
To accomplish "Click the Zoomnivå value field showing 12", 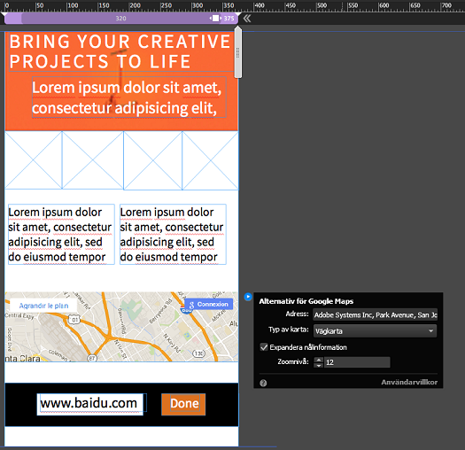I will [357, 362].
